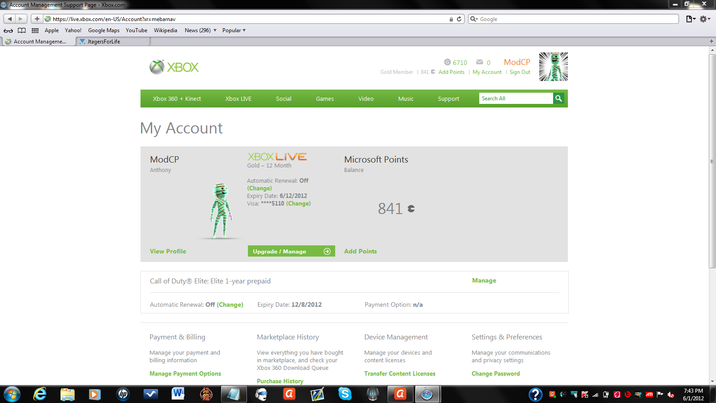Click the ModCP avatar figure
716x403 pixels.
coord(221,210)
